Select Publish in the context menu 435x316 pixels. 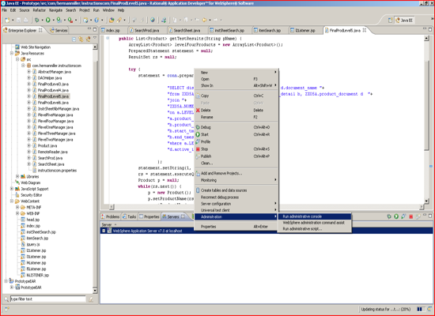(236, 156)
